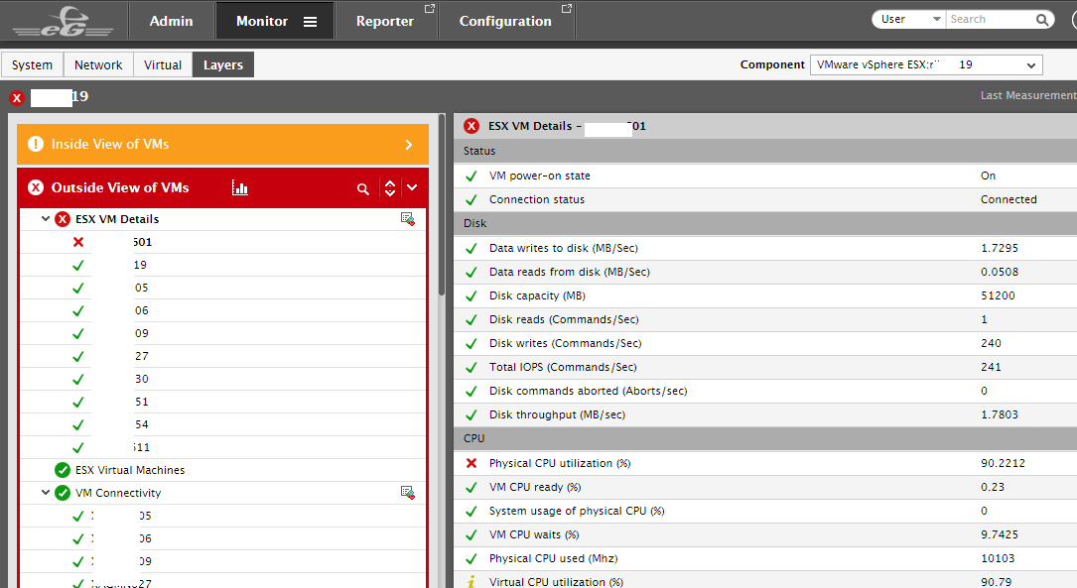1077x588 pixels.
Task: Open the Monitor hamburger menu icon
Action: [x=311, y=22]
